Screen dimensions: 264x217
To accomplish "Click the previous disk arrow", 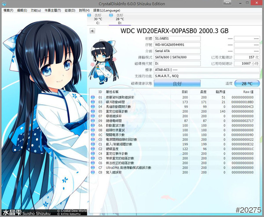I will point(92,31).
